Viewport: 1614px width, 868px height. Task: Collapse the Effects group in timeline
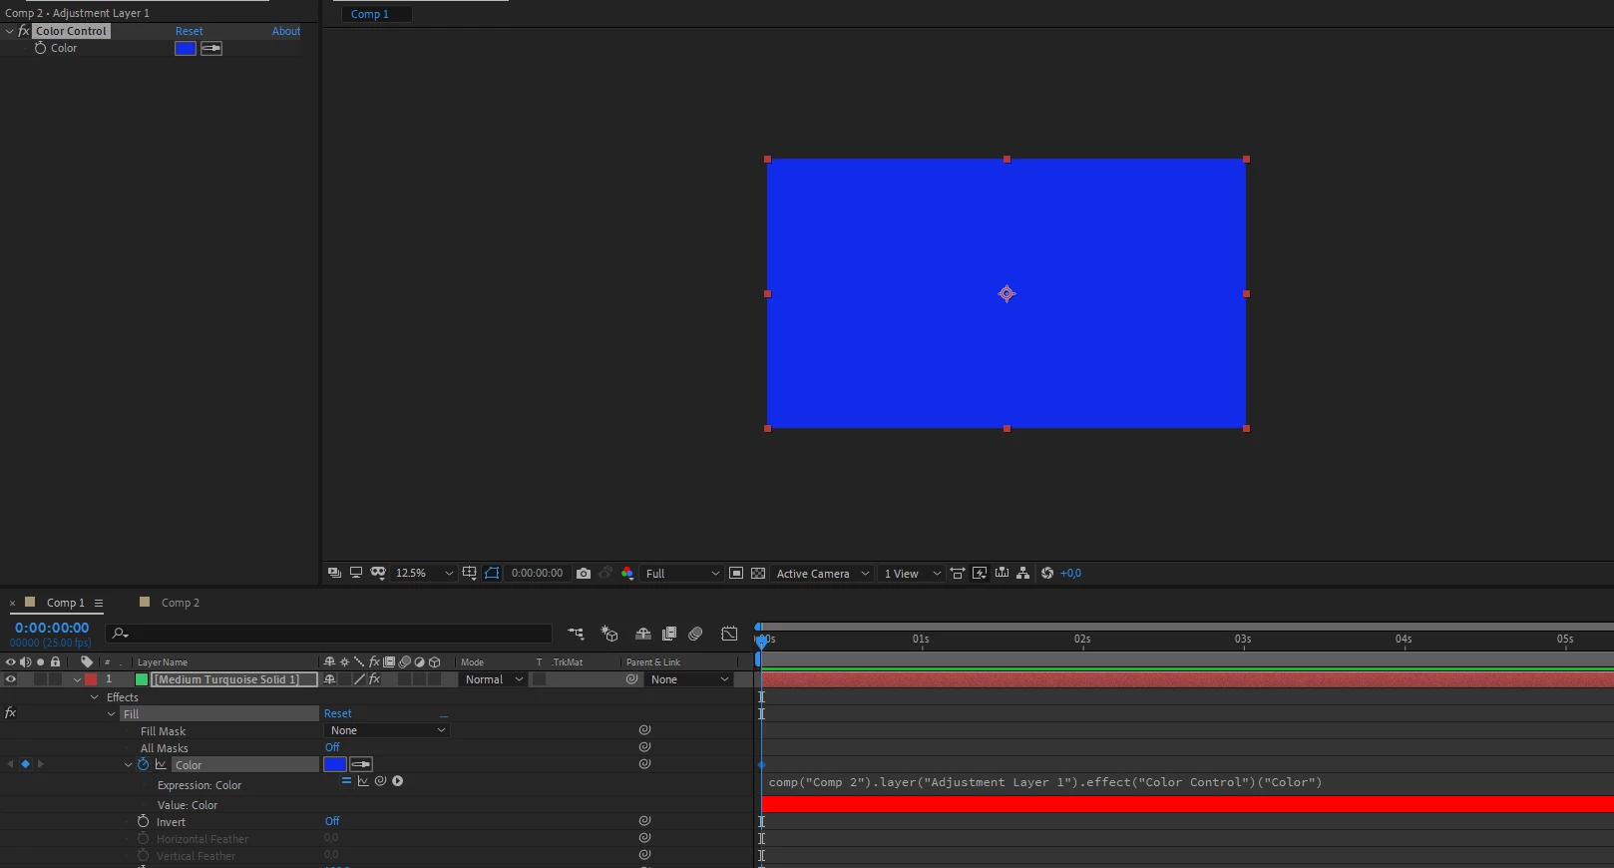[95, 697]
